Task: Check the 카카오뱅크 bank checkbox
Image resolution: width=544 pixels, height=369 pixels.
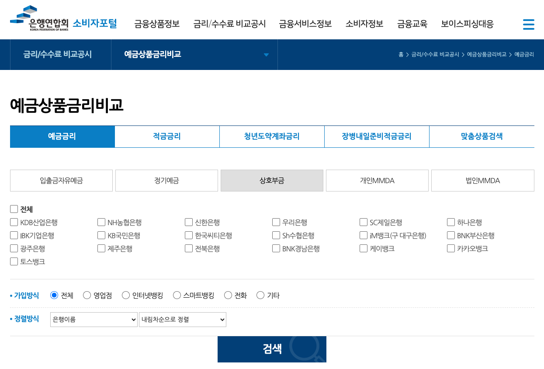Action: (450, 248)
